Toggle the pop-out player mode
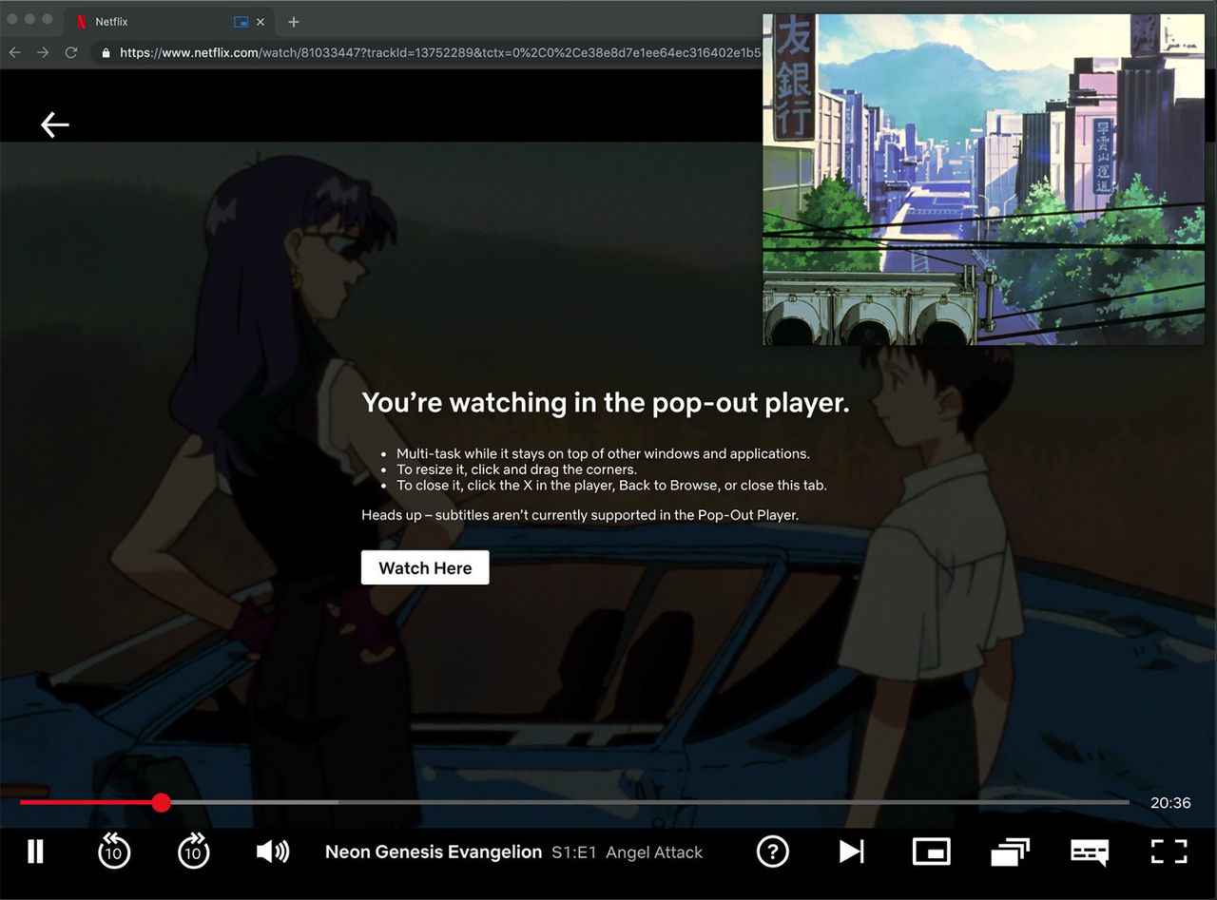This screenshot has width=1217, height=900. (x=931, y=852)
